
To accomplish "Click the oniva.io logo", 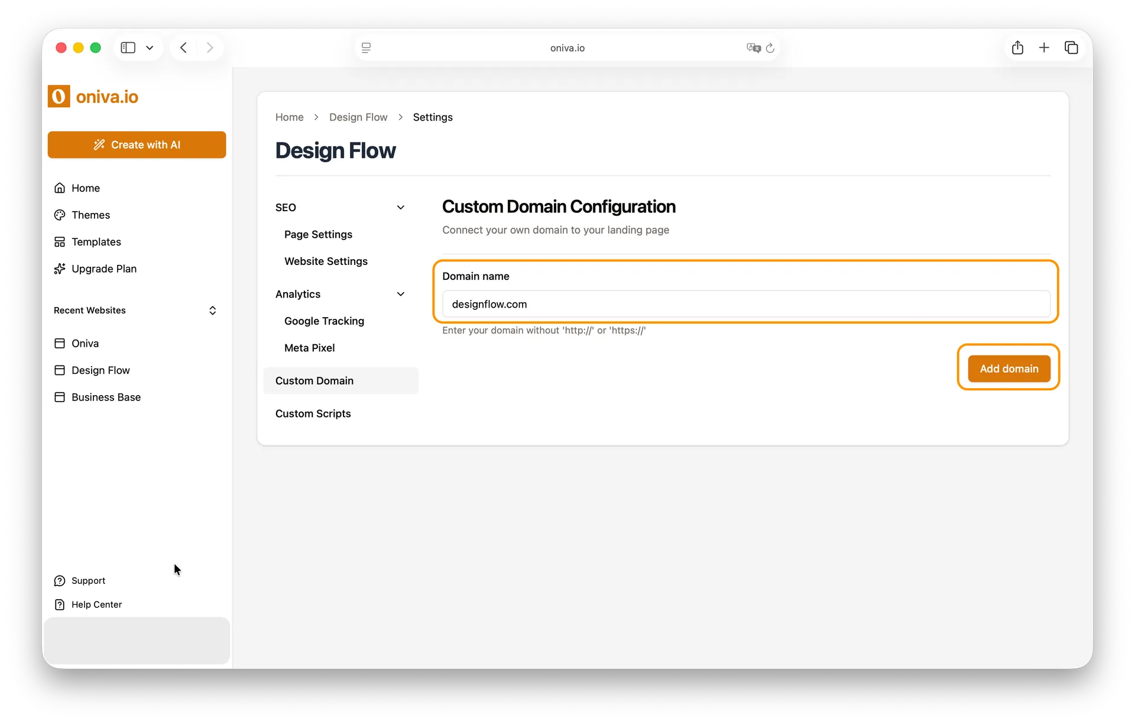I will pyautogui.click(x=93, y=96).
